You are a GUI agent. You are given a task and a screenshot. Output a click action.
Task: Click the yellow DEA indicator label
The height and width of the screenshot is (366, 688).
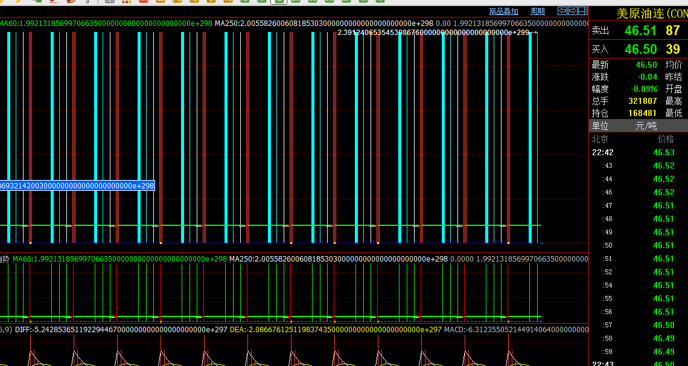point(335,330)
